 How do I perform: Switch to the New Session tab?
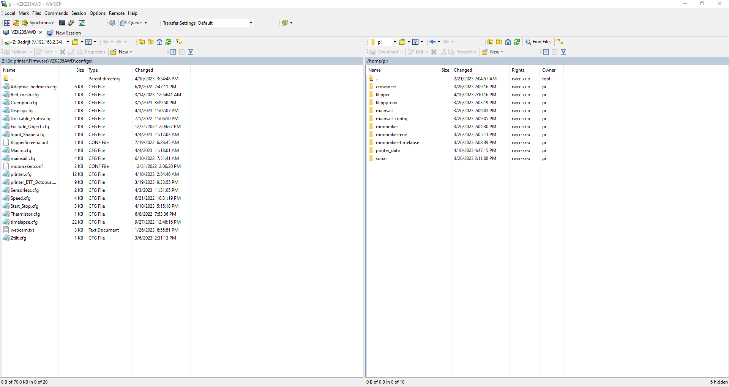[x=65, y=33]
